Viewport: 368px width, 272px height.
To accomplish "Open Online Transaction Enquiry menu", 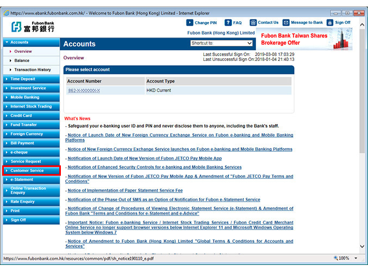I will pos(31,190).
